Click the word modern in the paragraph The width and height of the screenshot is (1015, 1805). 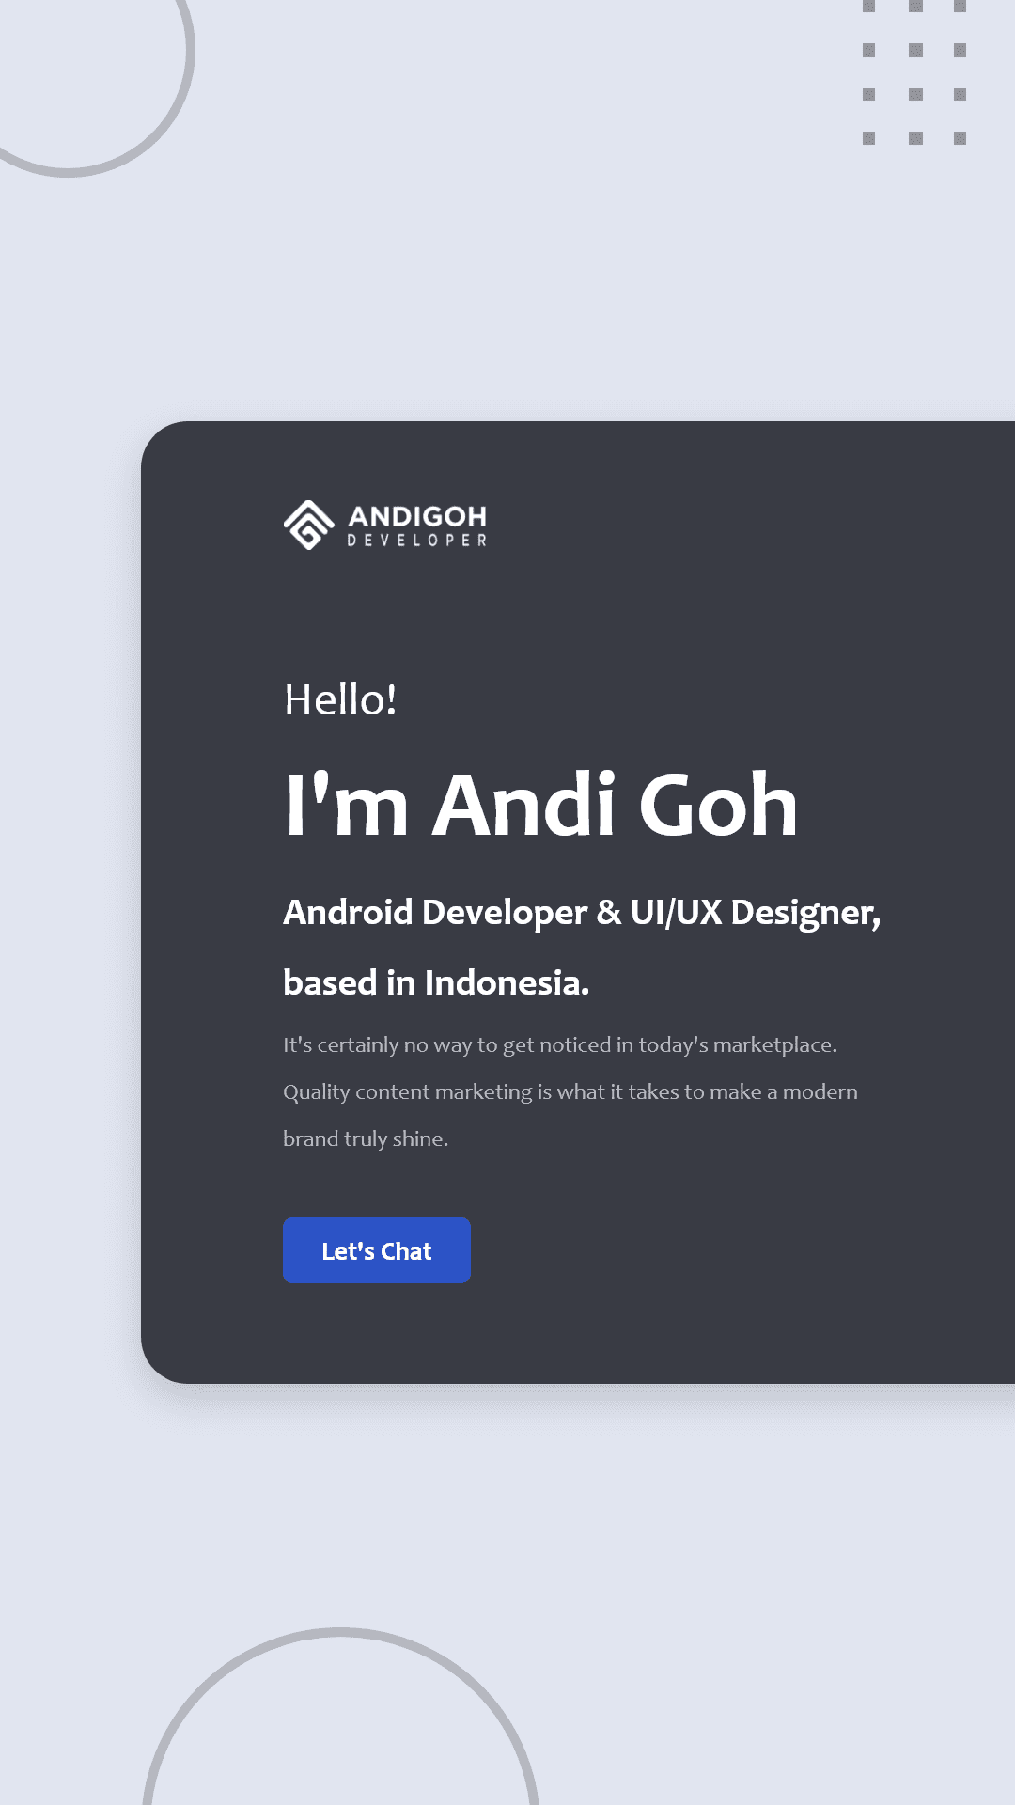[x=820, y=1092]
